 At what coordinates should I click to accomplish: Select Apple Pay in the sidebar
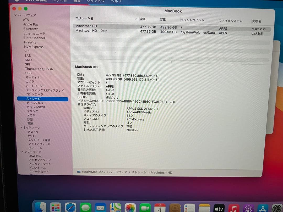tap(31, 24)
